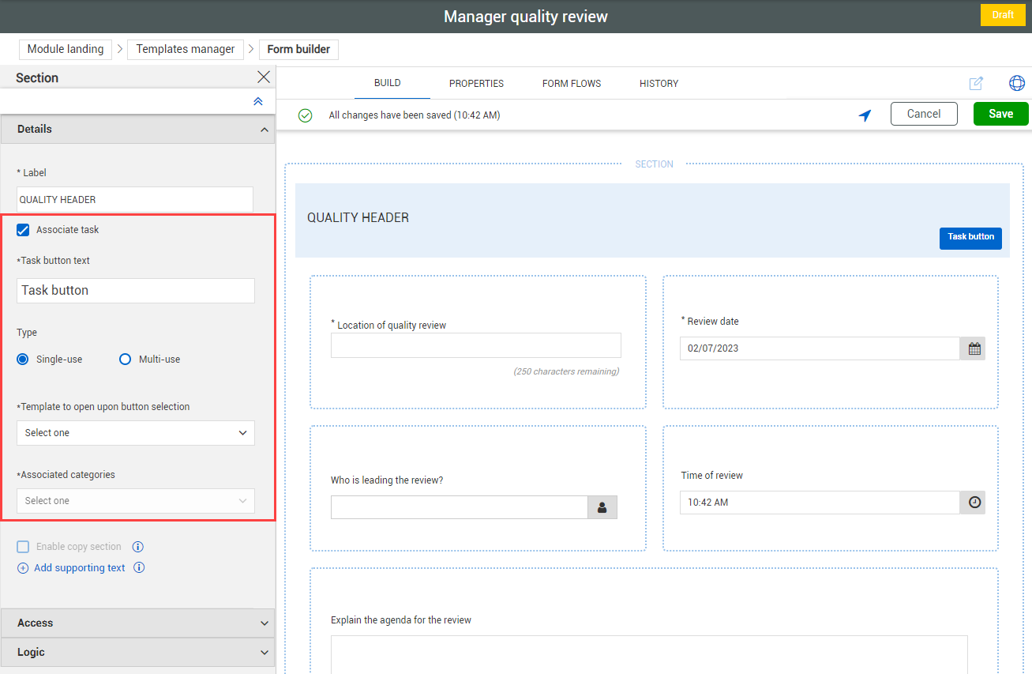The image size is (1032, 674).
Task: Click inside the Location of quality review field
Action: coord(475,345)
